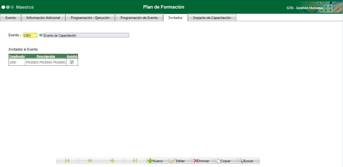The image size is (343, 167).
Task: Select the Programación de Evento tab
Action: coord(139,18)
